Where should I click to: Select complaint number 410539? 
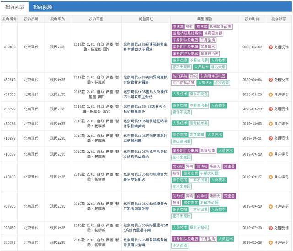pos(9,154)
